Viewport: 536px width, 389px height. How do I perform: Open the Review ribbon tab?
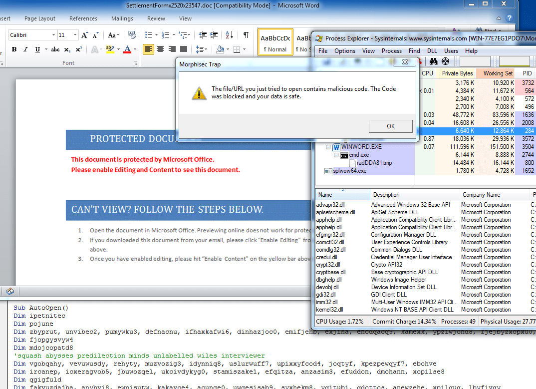coord(156,18)
